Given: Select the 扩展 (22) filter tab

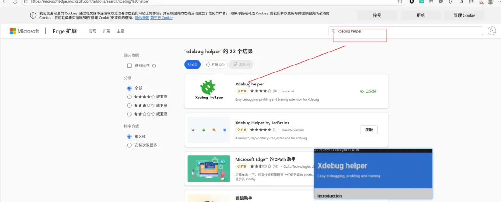Looking at the screenshot, I should [x=215, y=65].
